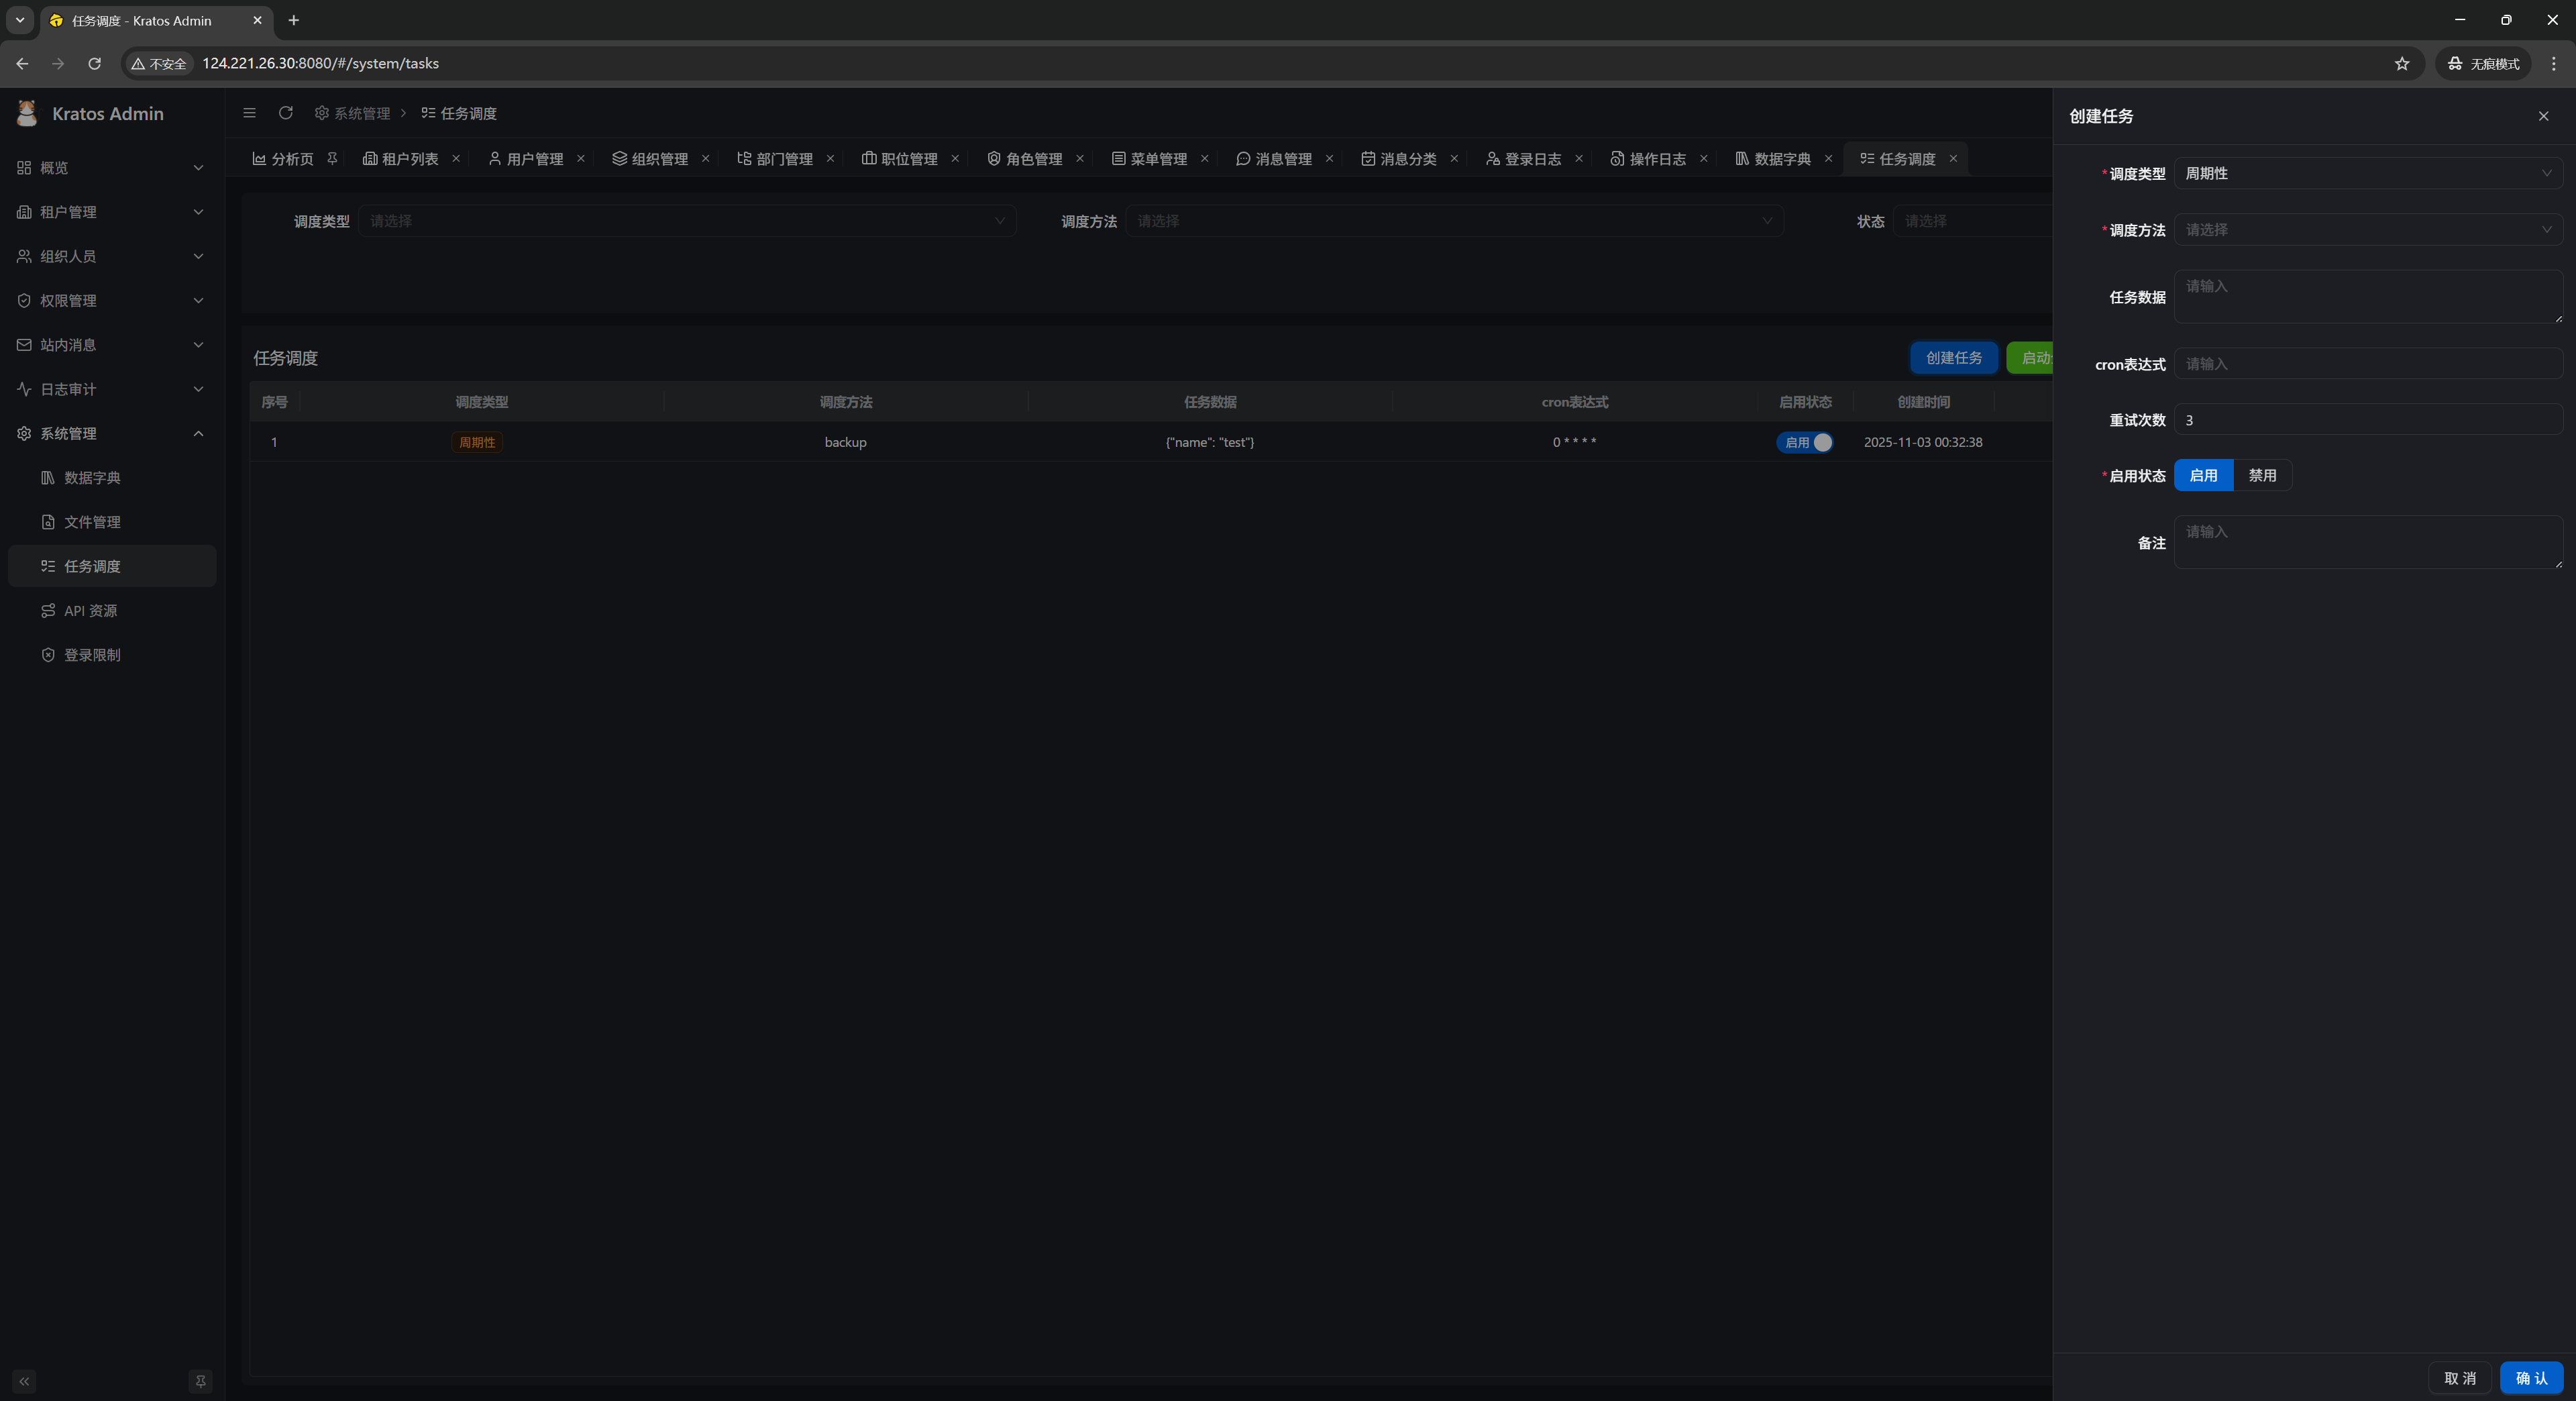Click the page refresh icon in header
This screenshot has width=2576, height=1401.
(x=286, y=113)
